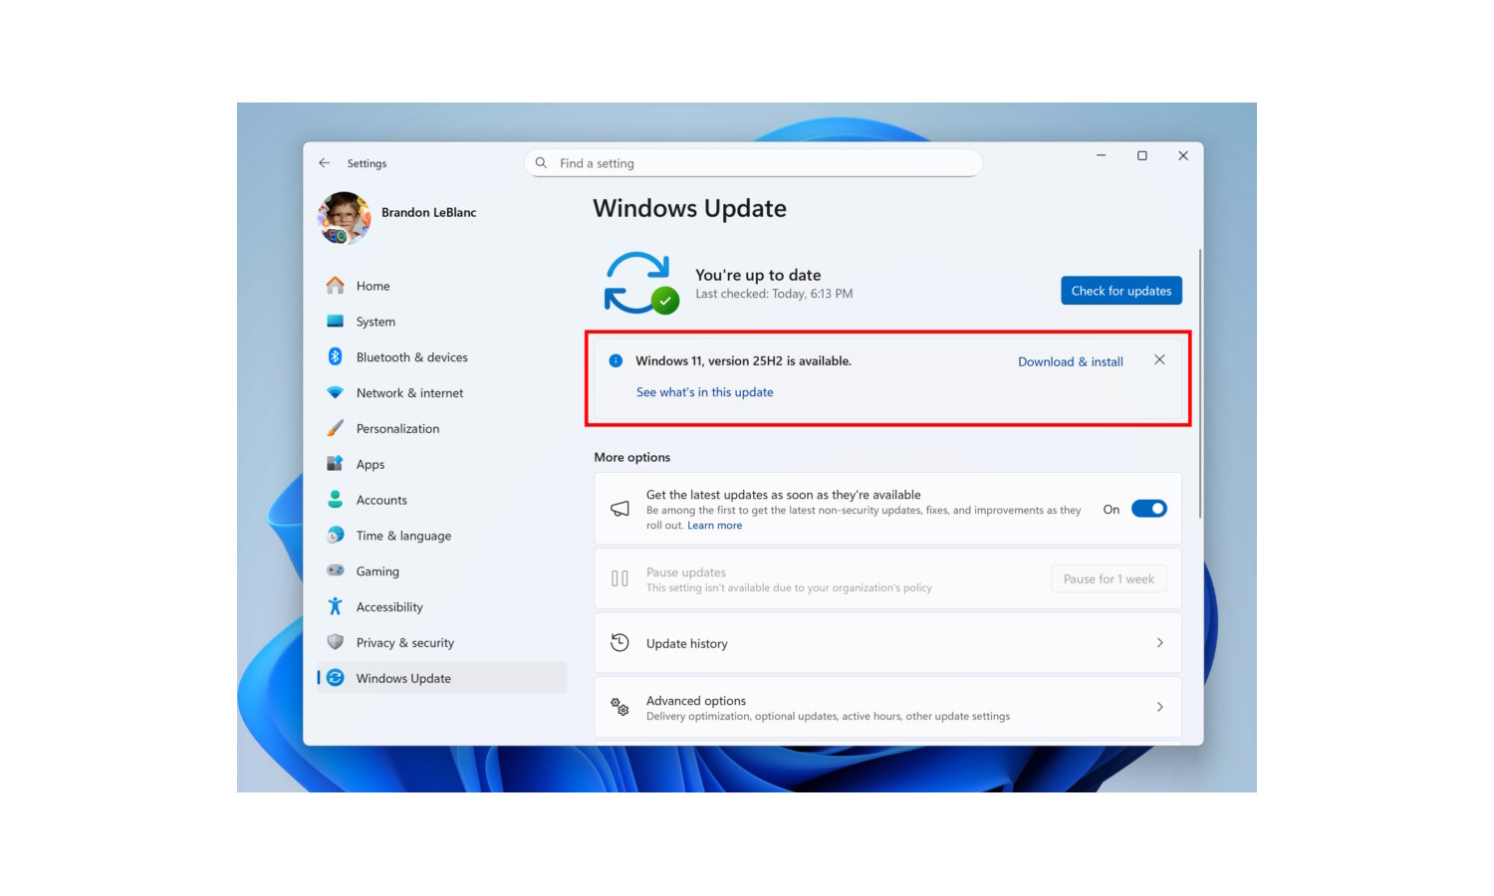Disable getting the latest updates early
Screen dimensions: 1494x896
click(1148, 508)
